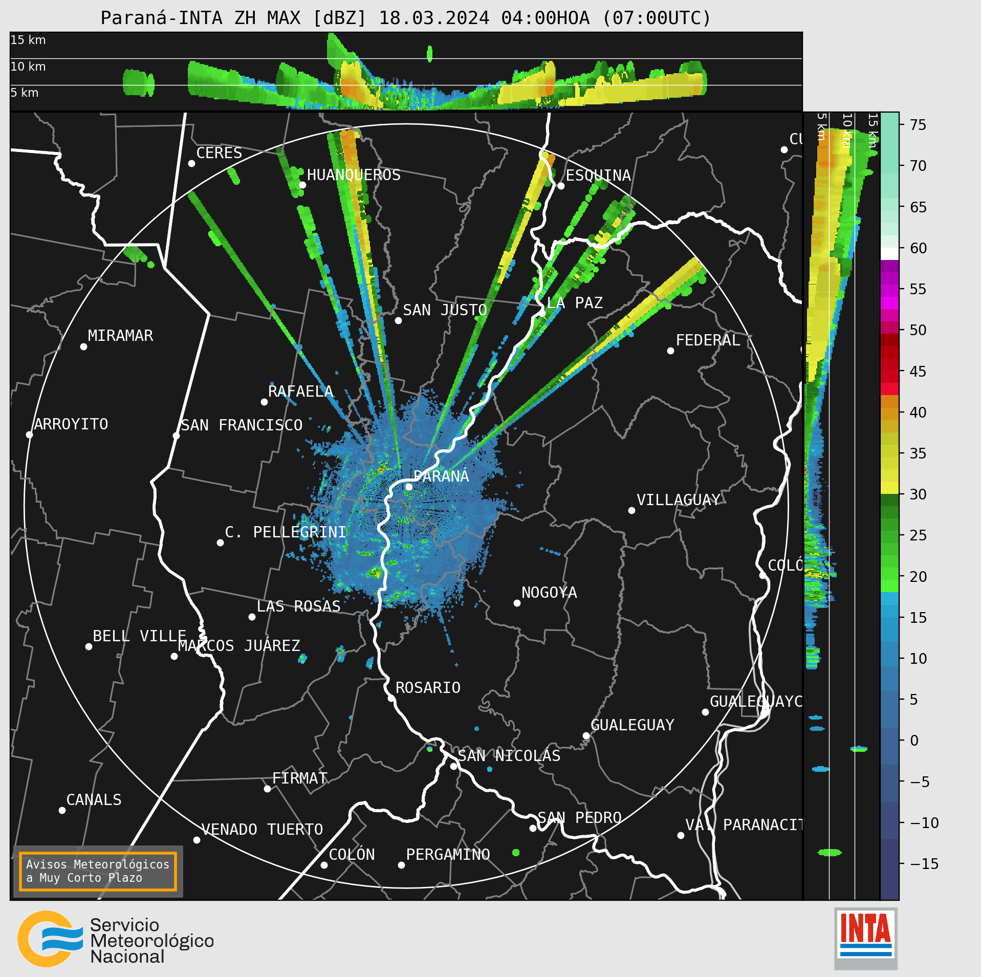The height and width of the screenshot is (977, 981).
Task: Click the SAN JUSTO city label
Action: pyautogui.click(x=445, y=310)
